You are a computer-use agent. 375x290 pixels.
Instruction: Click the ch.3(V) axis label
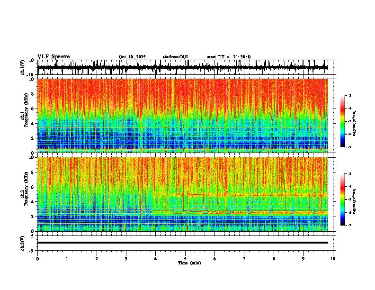point(22,243)
